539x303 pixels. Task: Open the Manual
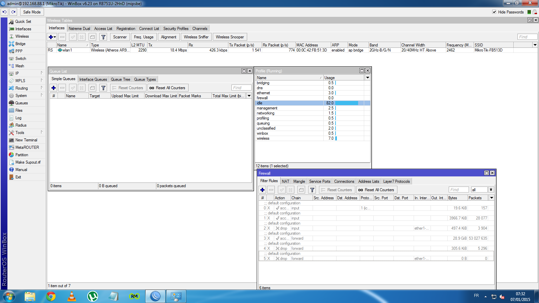[x=21, y=170]
